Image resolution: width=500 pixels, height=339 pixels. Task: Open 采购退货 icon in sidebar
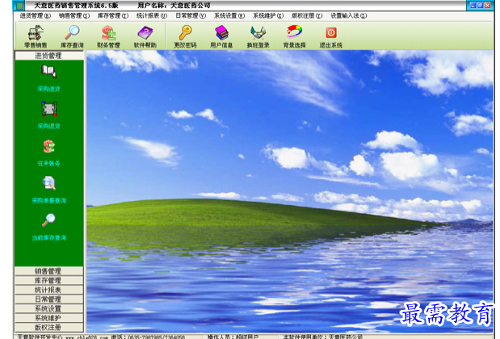[x=48, y=109]
